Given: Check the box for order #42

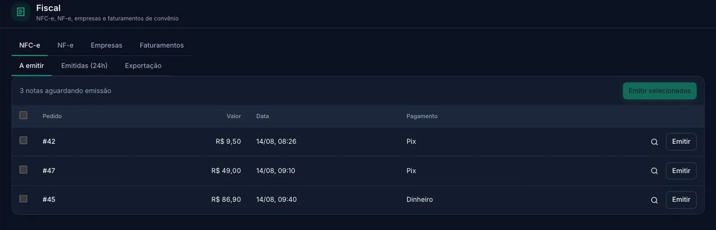Looking at the screenshot, I should tap(24, 140).
